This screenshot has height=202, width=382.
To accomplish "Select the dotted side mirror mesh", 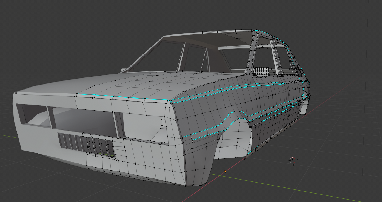I will click(261, 71).
